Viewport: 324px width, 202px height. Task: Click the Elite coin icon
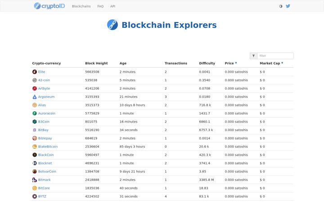(x=35, y=72)
